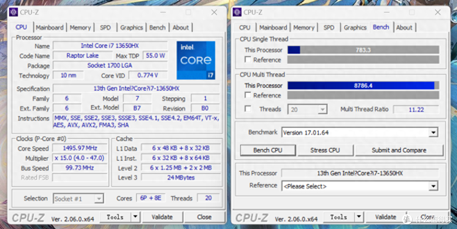
Task: Click the CPU-Z app icon in left window title bar
Action: [14, 12]
